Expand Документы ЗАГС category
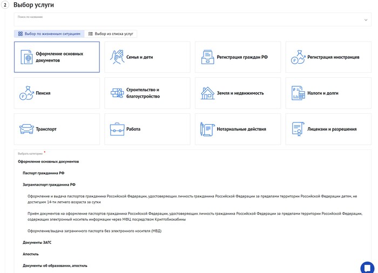The width and height of the screenshot is (378, 273). coord(37,242)
